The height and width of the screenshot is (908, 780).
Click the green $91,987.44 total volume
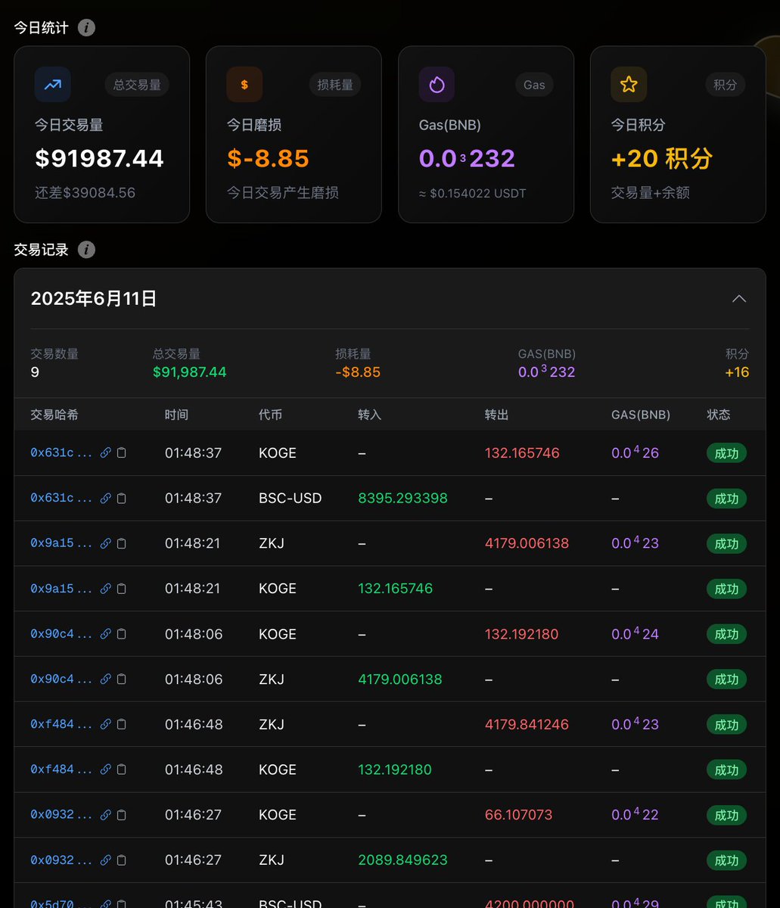(x=189, y=372)
